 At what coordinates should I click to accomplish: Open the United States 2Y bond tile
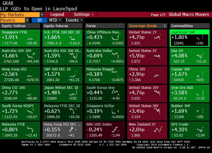click(x=147, y=38)
